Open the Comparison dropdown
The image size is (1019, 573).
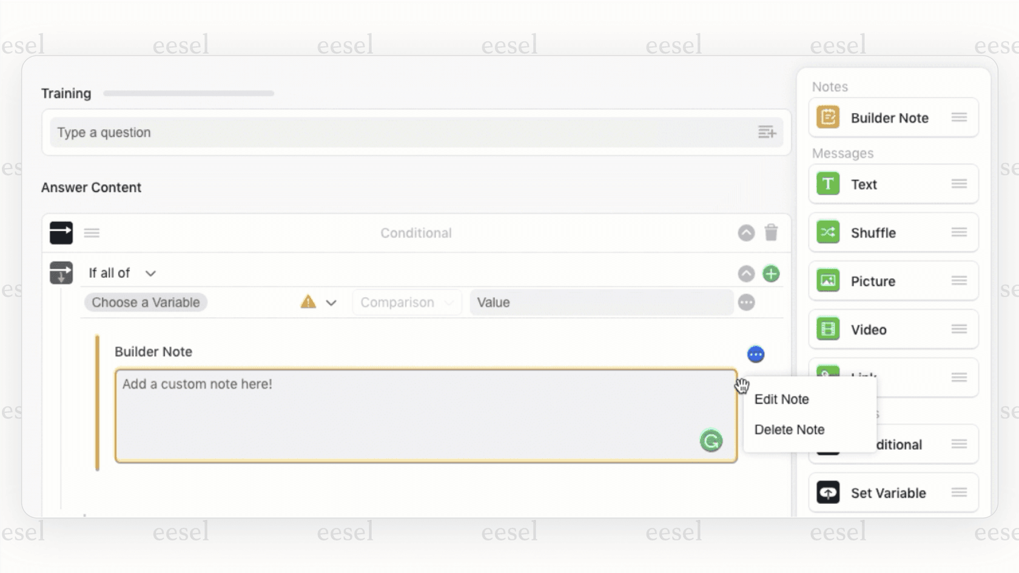406,303
